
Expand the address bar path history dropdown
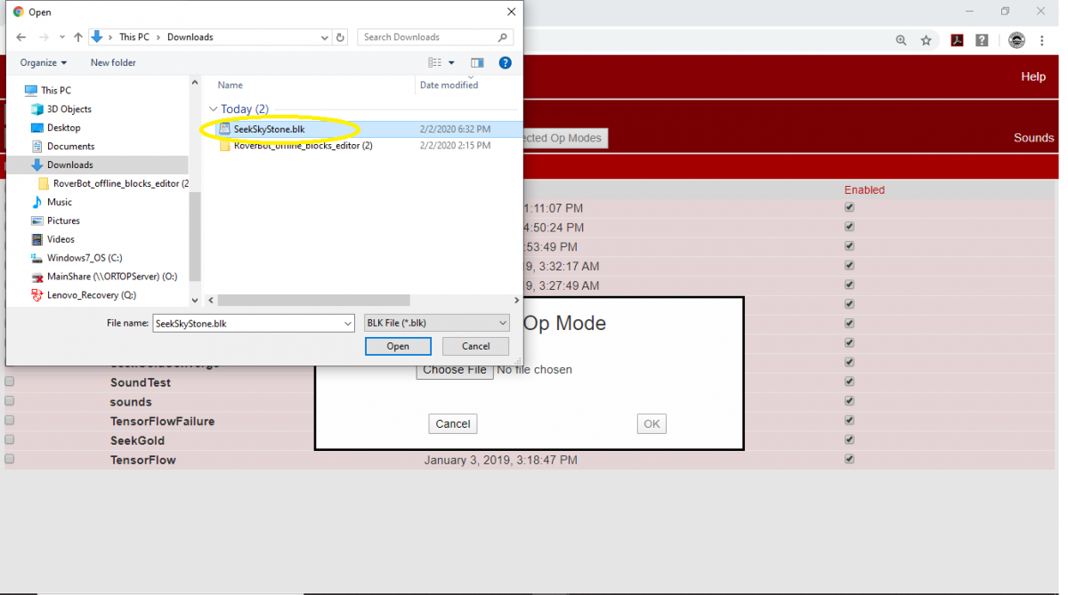(x=325, y=37)
